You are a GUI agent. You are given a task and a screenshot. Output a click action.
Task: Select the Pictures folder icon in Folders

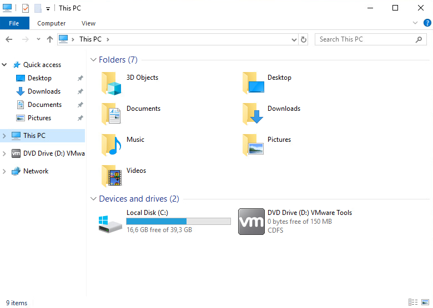tap(253, 145)
